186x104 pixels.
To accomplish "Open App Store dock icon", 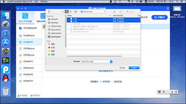I will tap(5, 42).
